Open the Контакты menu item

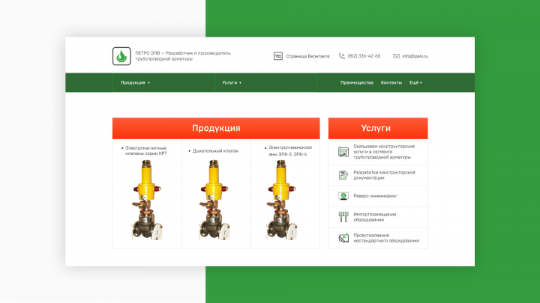391,83
